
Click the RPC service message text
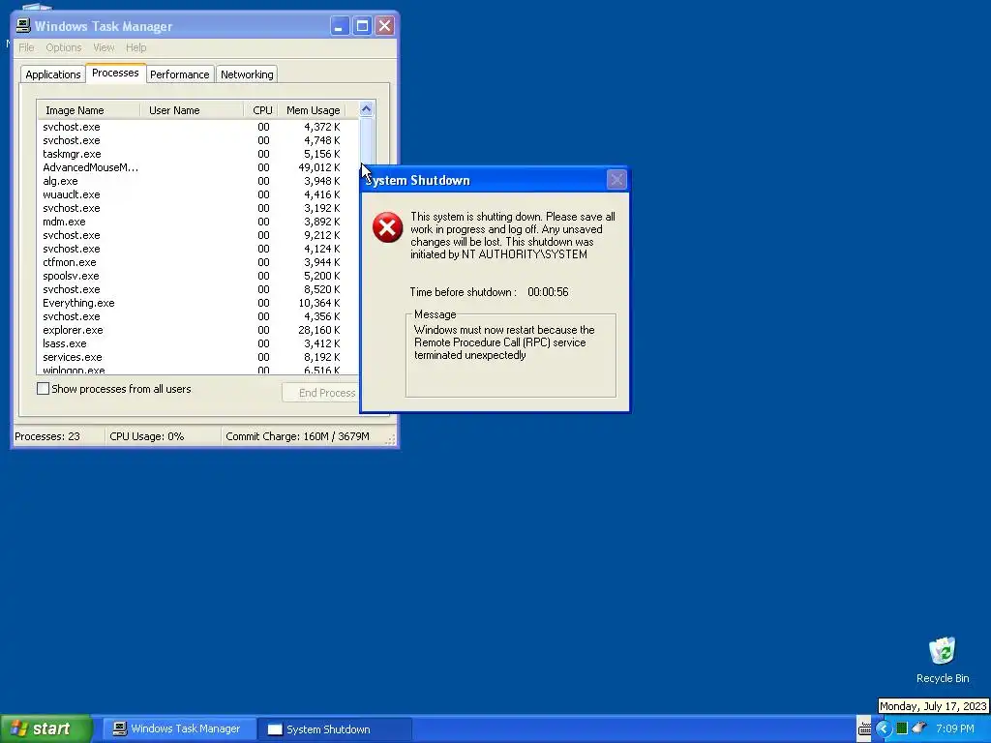pyautogui.click(x=504, y=342)
